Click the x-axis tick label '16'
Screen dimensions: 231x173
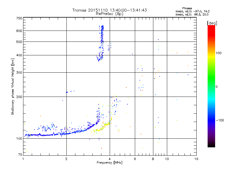pyautogui.click(x=196, y=159)
